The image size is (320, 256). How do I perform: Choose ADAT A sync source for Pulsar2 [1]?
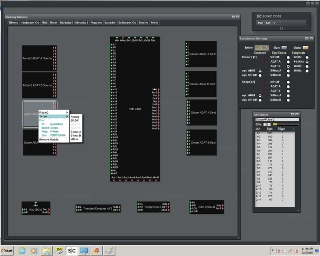[288, 62]
